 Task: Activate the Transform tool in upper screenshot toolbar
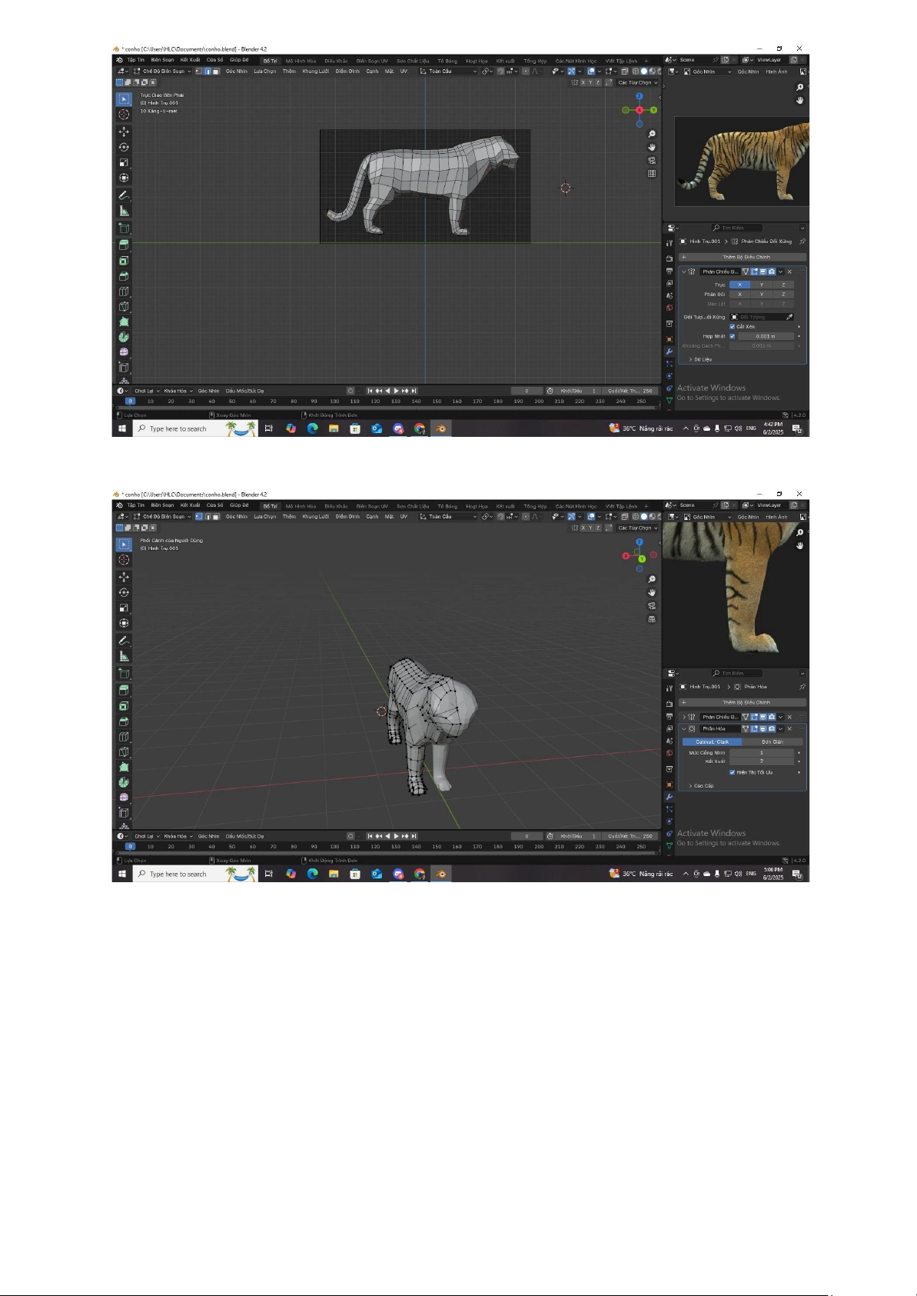click(124, 178)
